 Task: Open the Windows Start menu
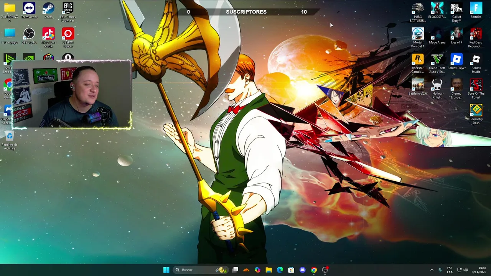click(166, 270)
